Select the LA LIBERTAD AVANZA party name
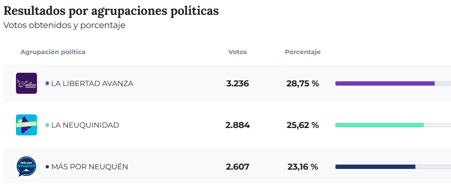Viewport: 451px width, 193px height. point(92,84)
